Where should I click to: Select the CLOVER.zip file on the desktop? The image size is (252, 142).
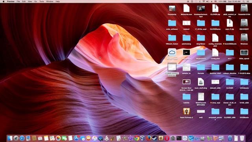tap(215, 8)
